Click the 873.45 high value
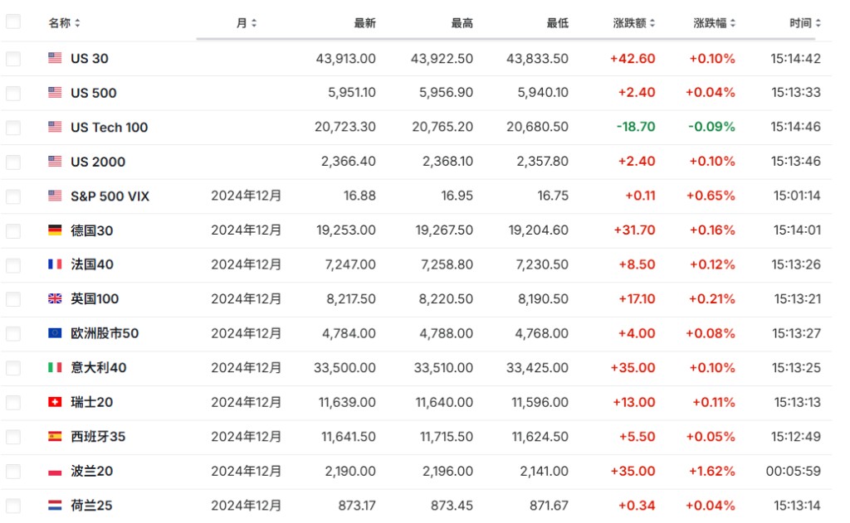This screenshot has height=523, width=850. (x=452, y=506)
